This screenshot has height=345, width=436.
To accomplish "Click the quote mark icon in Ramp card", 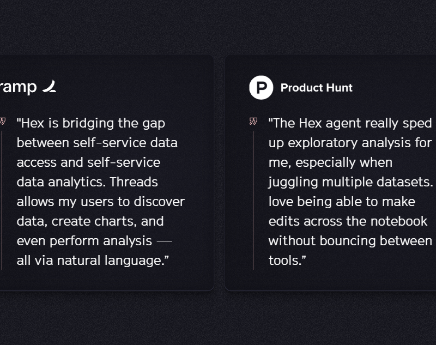I will [3, 121].
